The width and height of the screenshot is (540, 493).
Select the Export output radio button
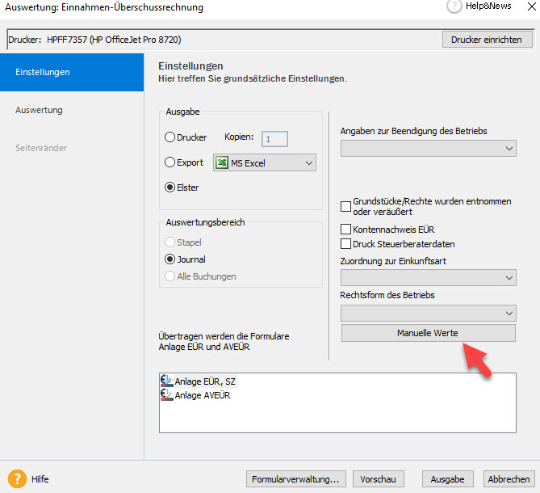pos(170,162)
